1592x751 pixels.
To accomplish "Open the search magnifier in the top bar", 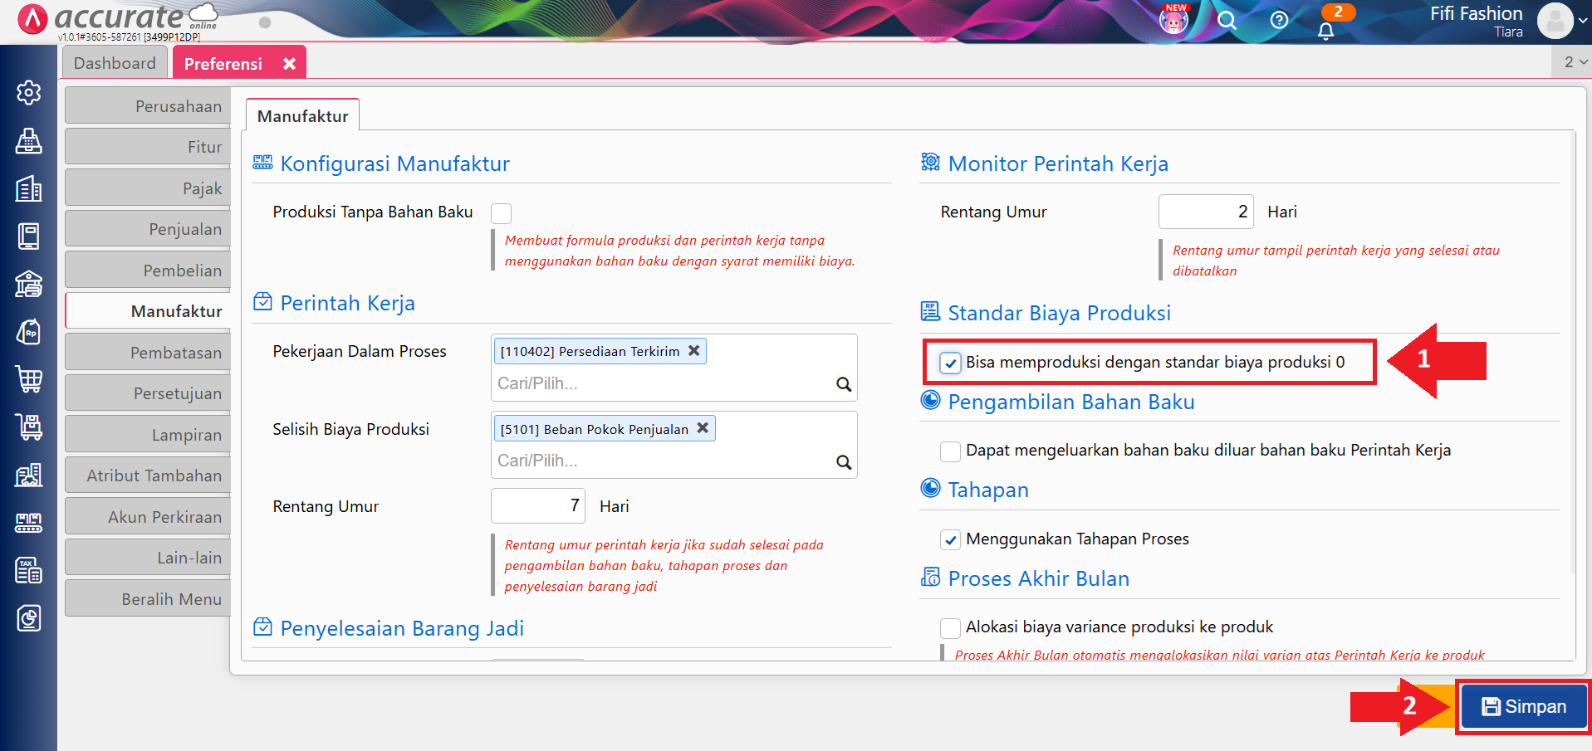I will tap(1226, 22).
